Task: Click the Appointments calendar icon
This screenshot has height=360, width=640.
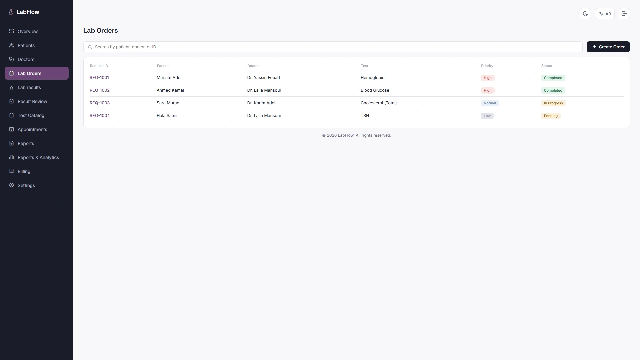Action: pos(11,129)
